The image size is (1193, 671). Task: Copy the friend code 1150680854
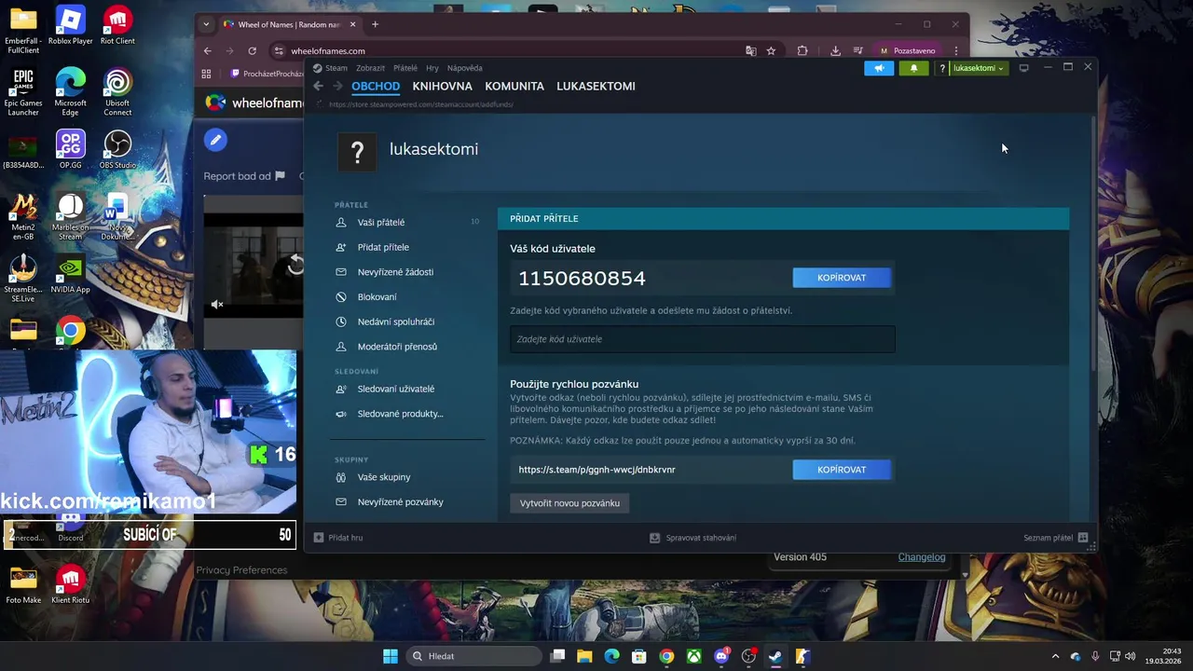[x=842, y=278]
